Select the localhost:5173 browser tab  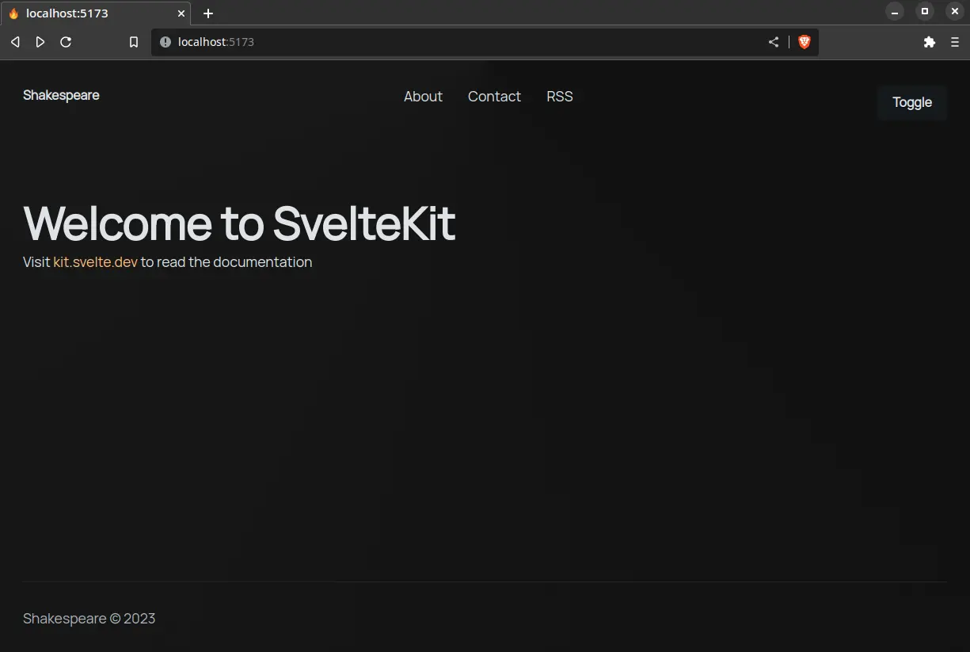point(95,13)
